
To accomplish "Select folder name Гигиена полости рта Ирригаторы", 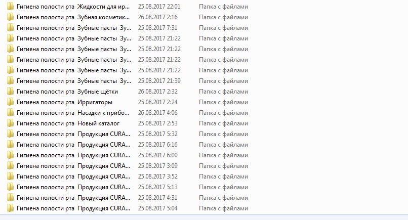I will click(x=64, y=102).
